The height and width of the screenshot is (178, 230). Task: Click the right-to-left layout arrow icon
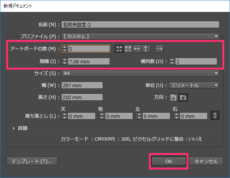tap(159, 49)
